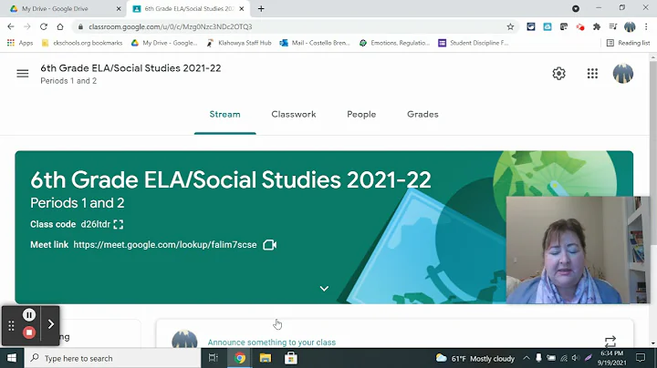This screenshot has width=657, height=368.
Task: Open a new browser tab
Action: (261, 9)
